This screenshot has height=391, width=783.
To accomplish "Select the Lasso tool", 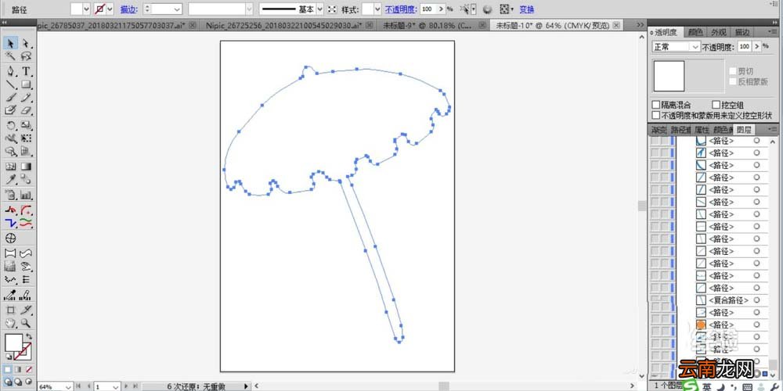I will 26,56.
